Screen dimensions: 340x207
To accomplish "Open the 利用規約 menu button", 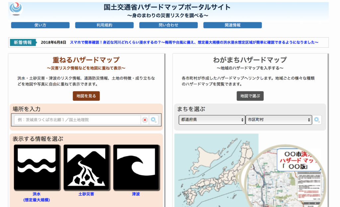I will click(104, 25).
